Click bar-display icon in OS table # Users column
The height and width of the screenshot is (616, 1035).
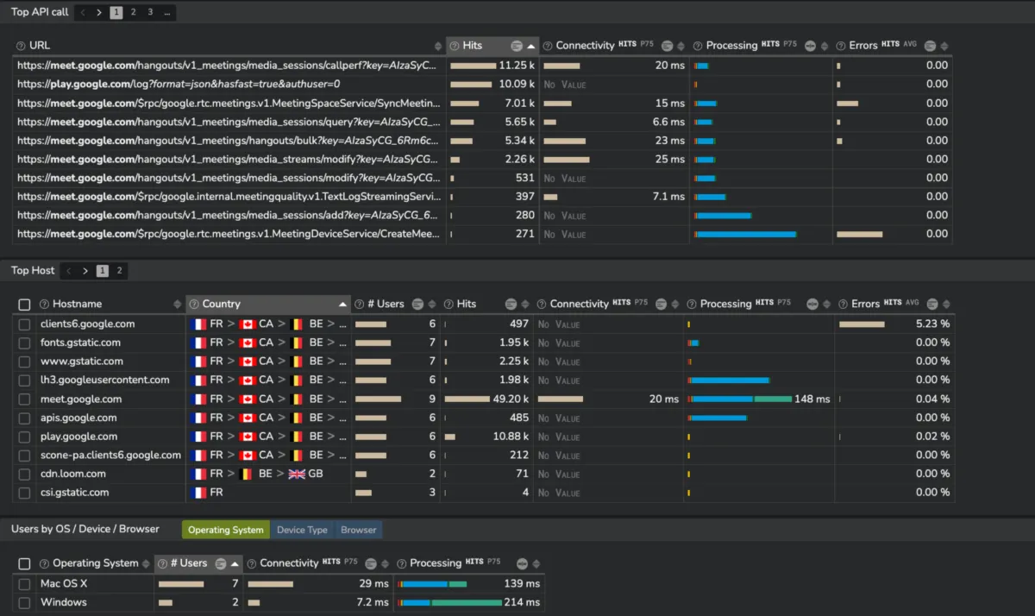pyautogui.click(x=221, y=563)
